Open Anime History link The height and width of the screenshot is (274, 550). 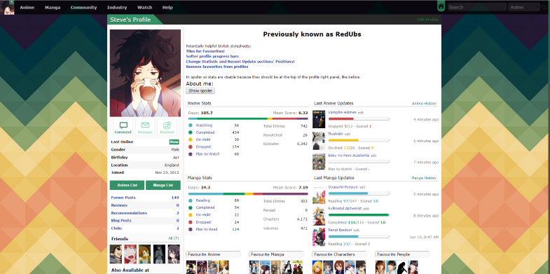point(424,104)
